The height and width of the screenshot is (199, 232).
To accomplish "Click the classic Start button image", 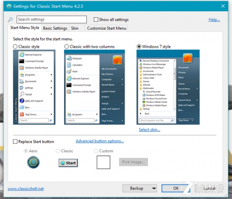I will (68, 163).
